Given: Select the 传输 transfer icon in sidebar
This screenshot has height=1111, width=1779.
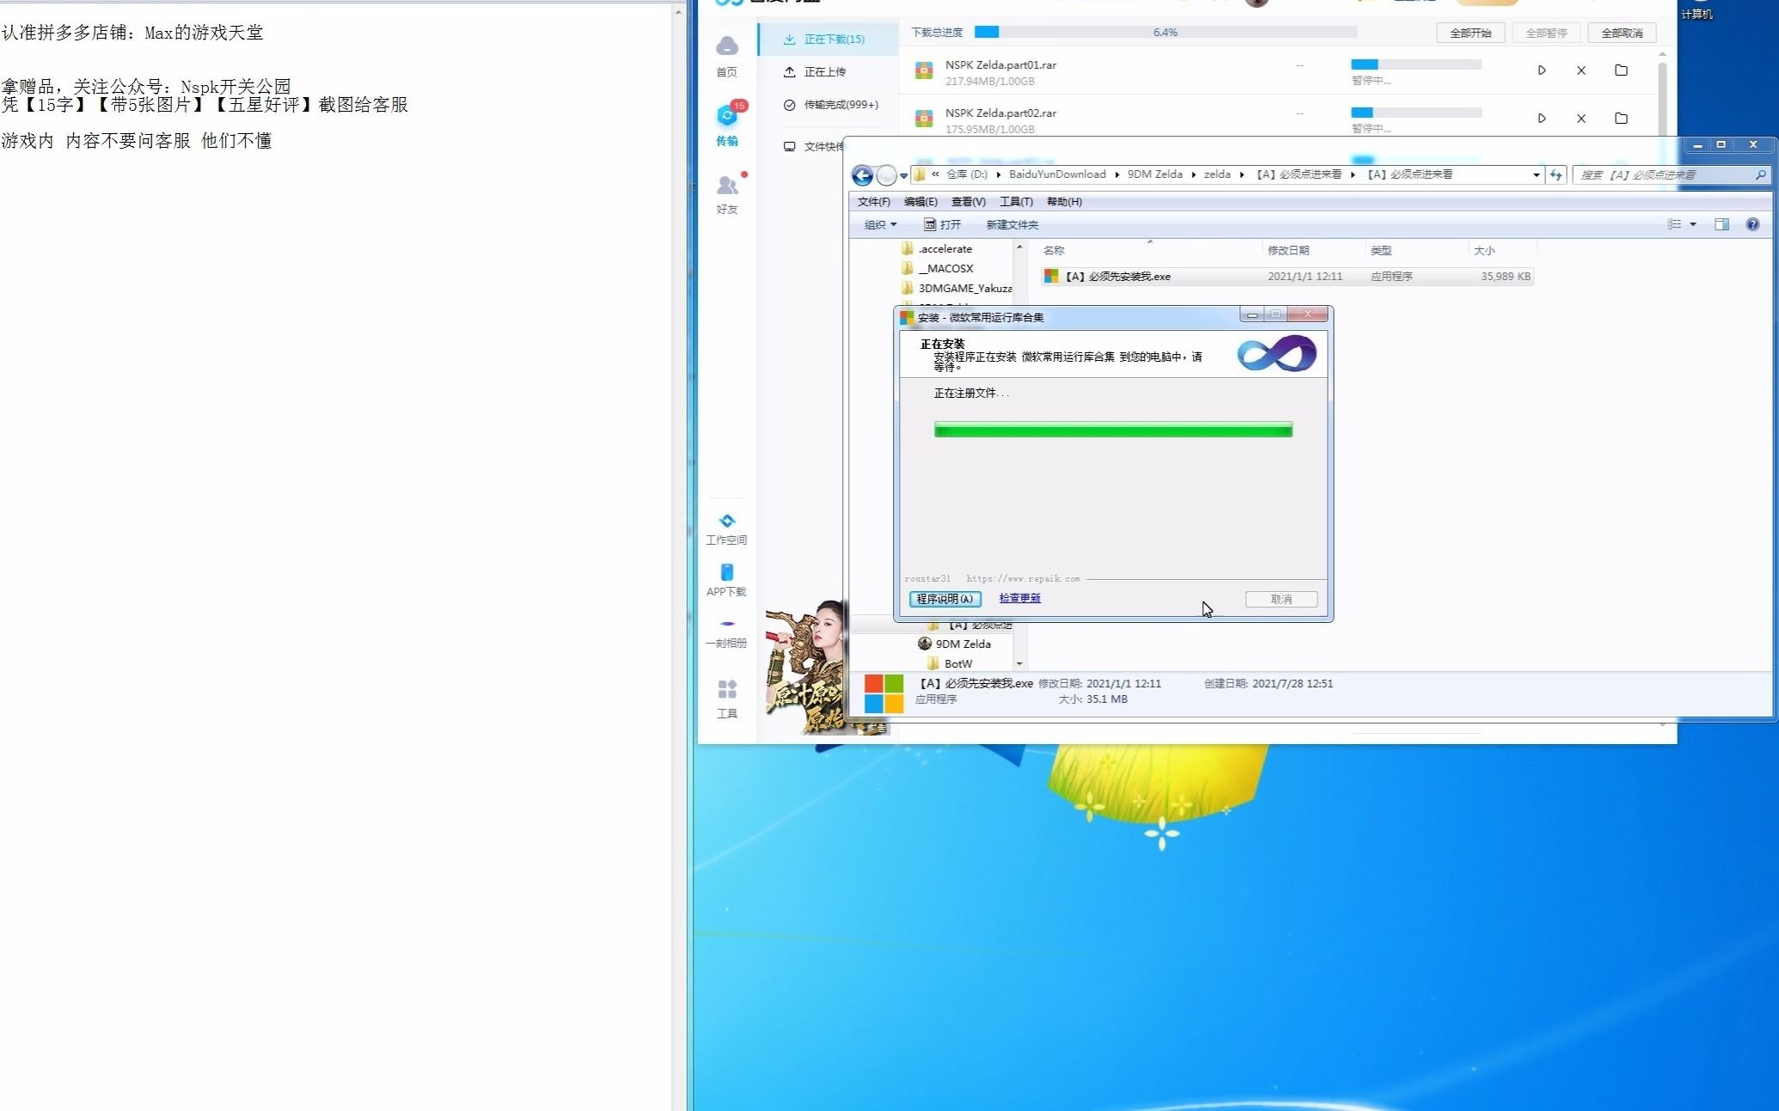Looking at the screenshot, I should pyautogui.click(x=727, y=125).
